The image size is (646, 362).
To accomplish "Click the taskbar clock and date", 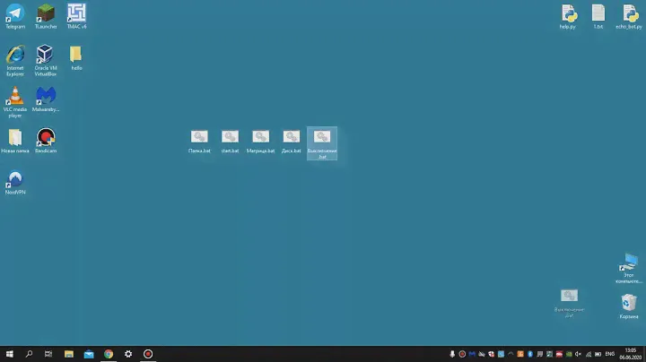I will click(630, 354).
